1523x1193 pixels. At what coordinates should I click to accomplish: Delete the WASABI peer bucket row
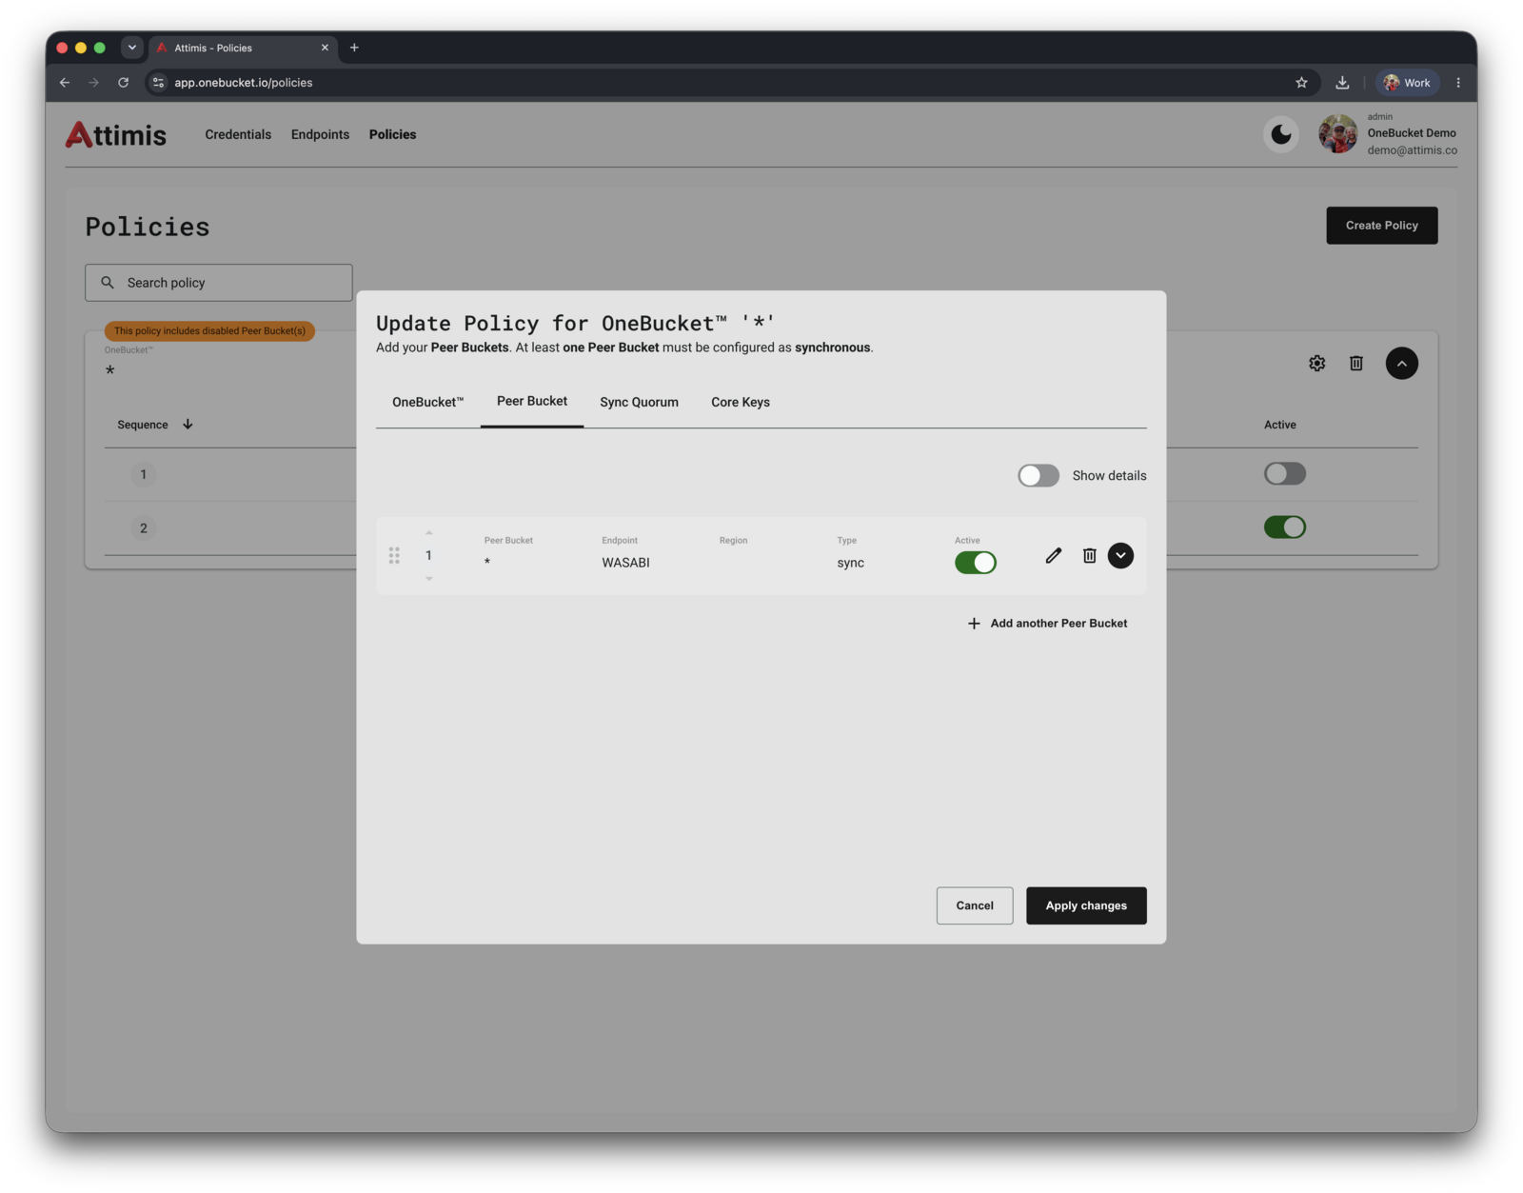tap(1089, 555)
